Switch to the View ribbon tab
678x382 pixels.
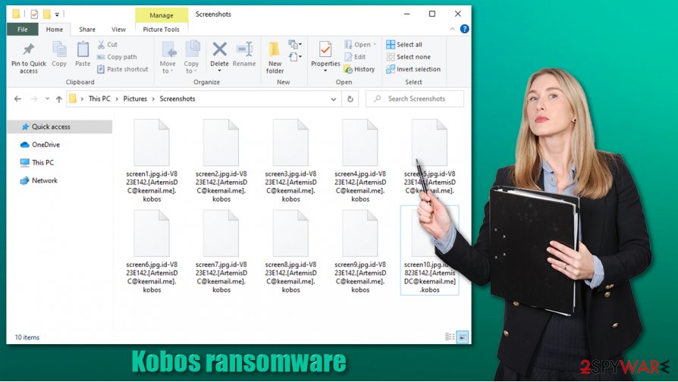click(118, 30)
